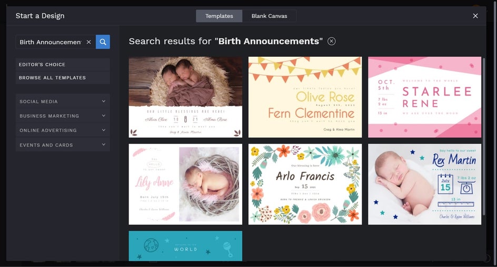Pick the floral Arlo Francis template
497x267 pixels.
[305, 184]
